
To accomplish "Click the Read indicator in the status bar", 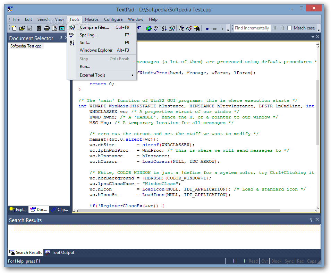I will pos(253,261).
